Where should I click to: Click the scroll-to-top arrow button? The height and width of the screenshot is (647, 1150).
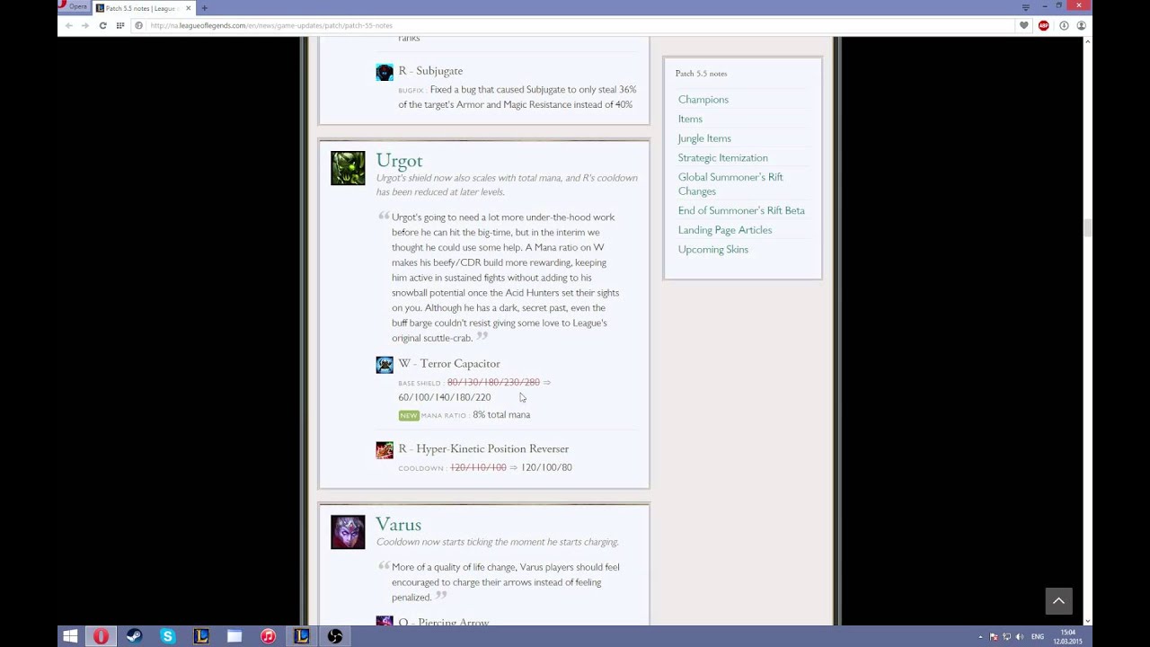[x=1058, y=601]
